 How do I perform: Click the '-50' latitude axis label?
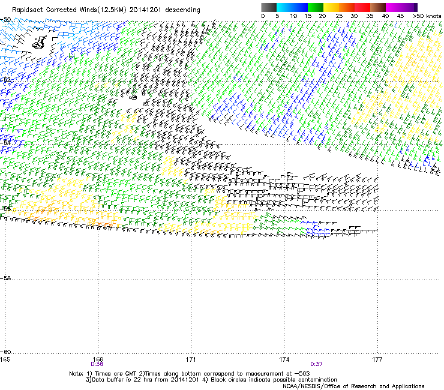(x=5, y=20)
